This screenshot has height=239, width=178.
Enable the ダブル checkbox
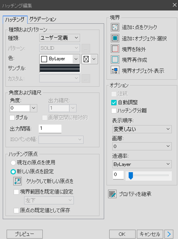click(x=12, y=118)
